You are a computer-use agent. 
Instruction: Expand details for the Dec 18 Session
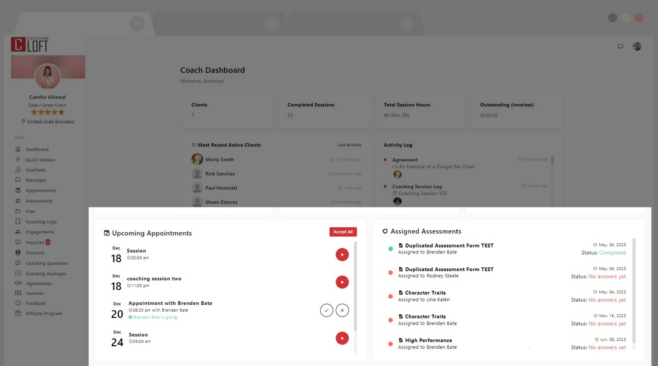click(342, 254)
